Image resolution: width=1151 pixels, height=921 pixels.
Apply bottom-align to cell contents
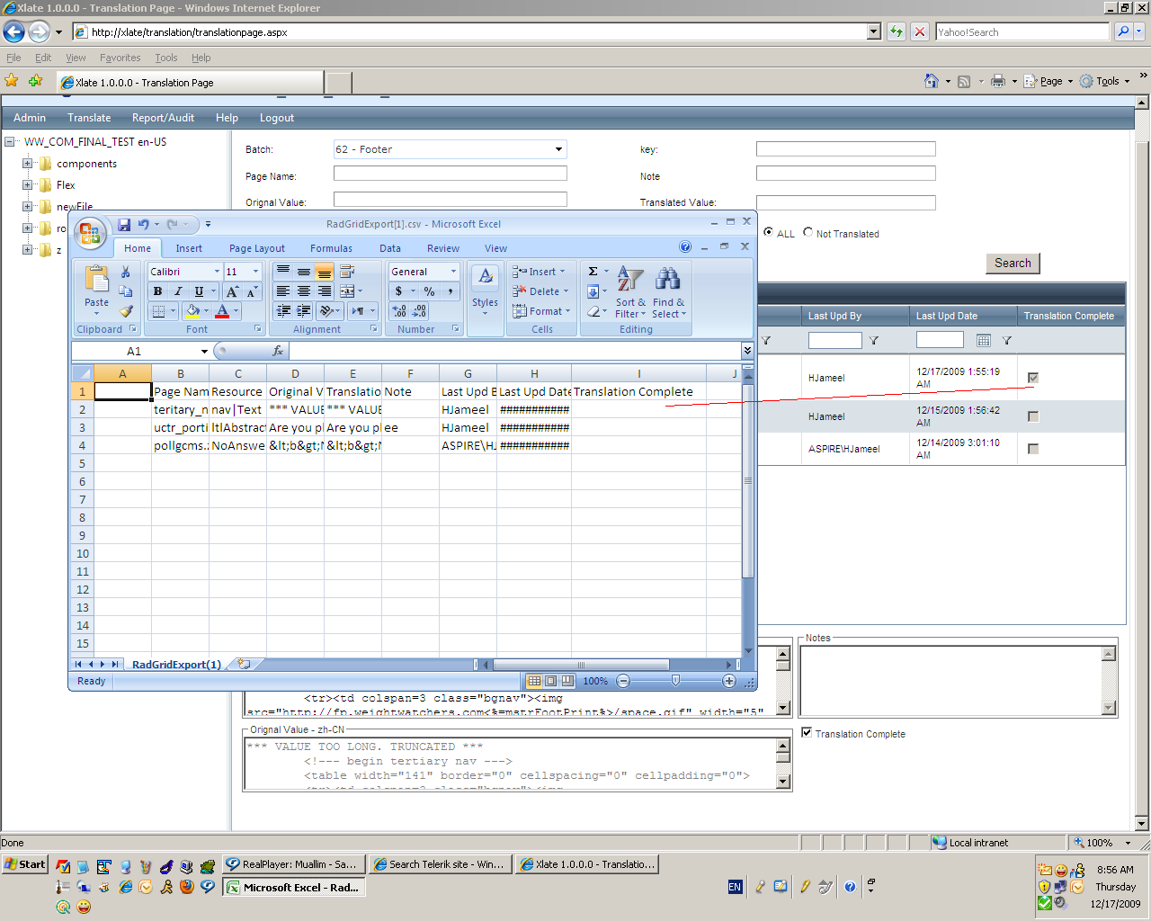coord(324,272)
